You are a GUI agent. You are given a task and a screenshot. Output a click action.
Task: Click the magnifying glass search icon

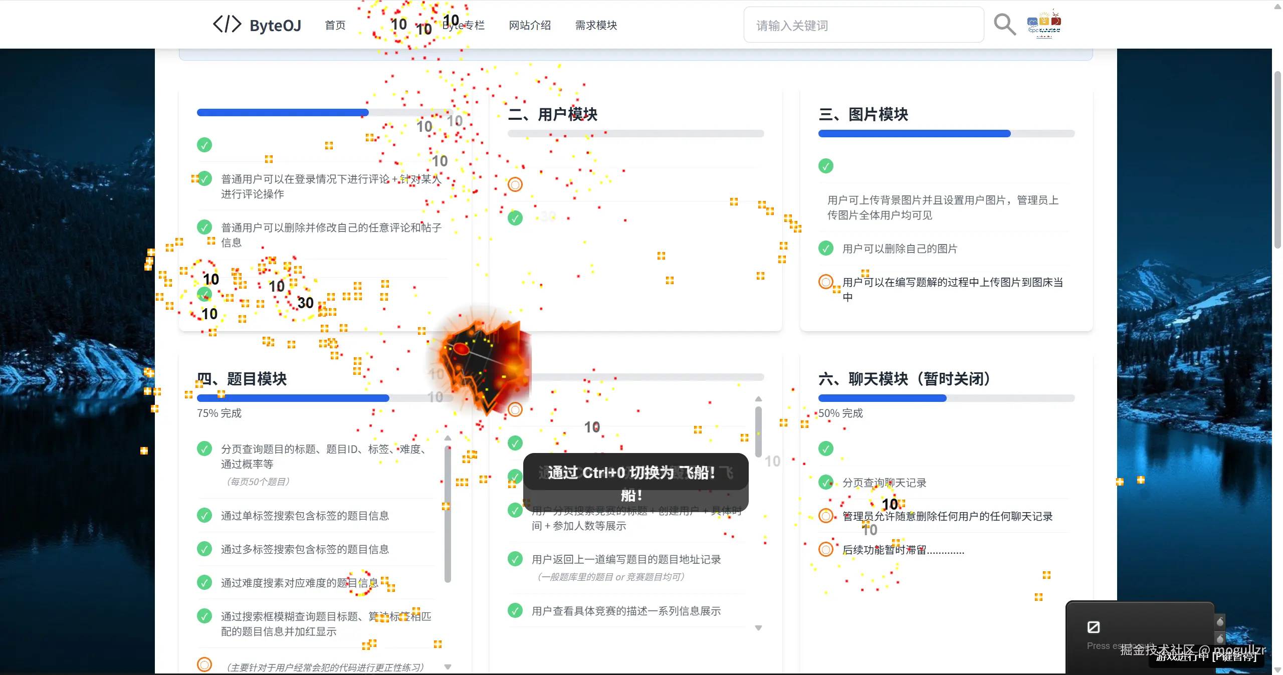(x=1004, y=25)
